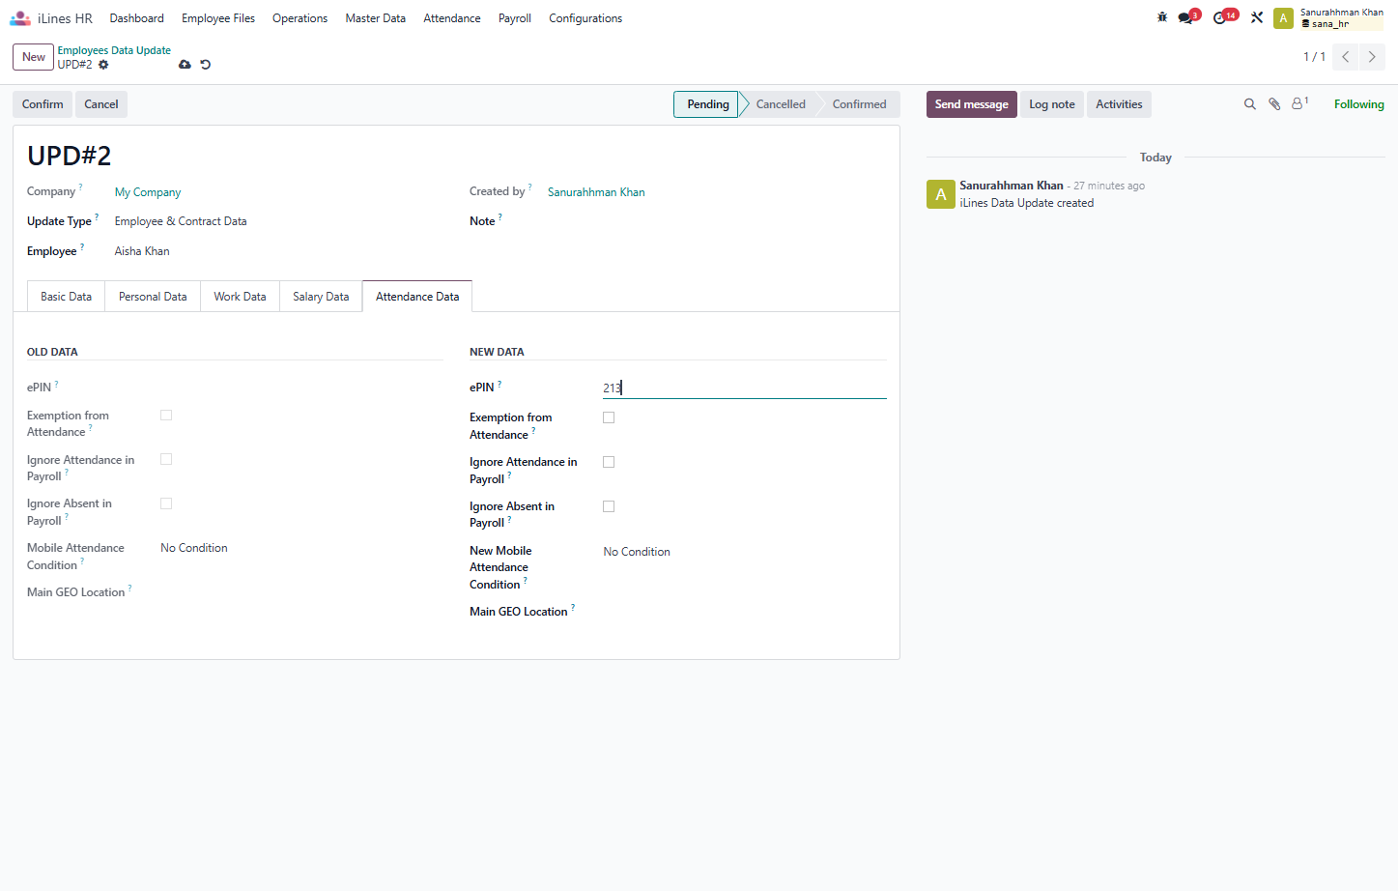Click the gear actions icon beside UPD#2
1398x891 pixels.
103,65
